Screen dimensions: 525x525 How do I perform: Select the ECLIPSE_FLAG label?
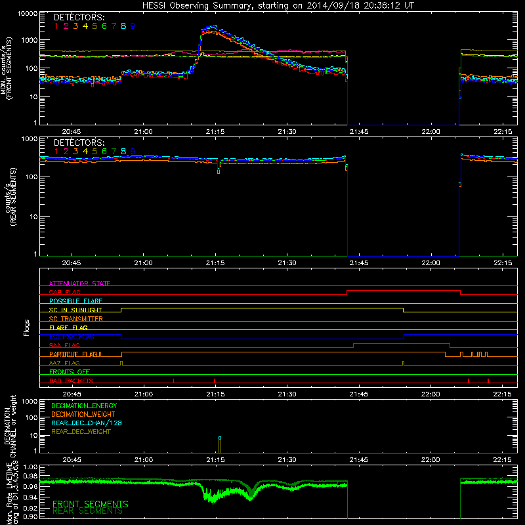[x=72, y=337]
